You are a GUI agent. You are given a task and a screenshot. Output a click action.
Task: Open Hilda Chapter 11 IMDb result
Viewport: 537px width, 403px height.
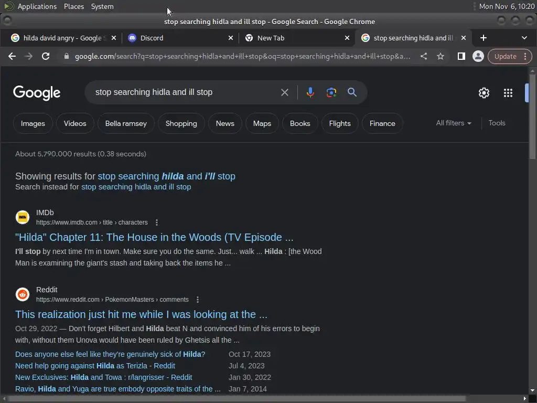(x=154, y=237)
